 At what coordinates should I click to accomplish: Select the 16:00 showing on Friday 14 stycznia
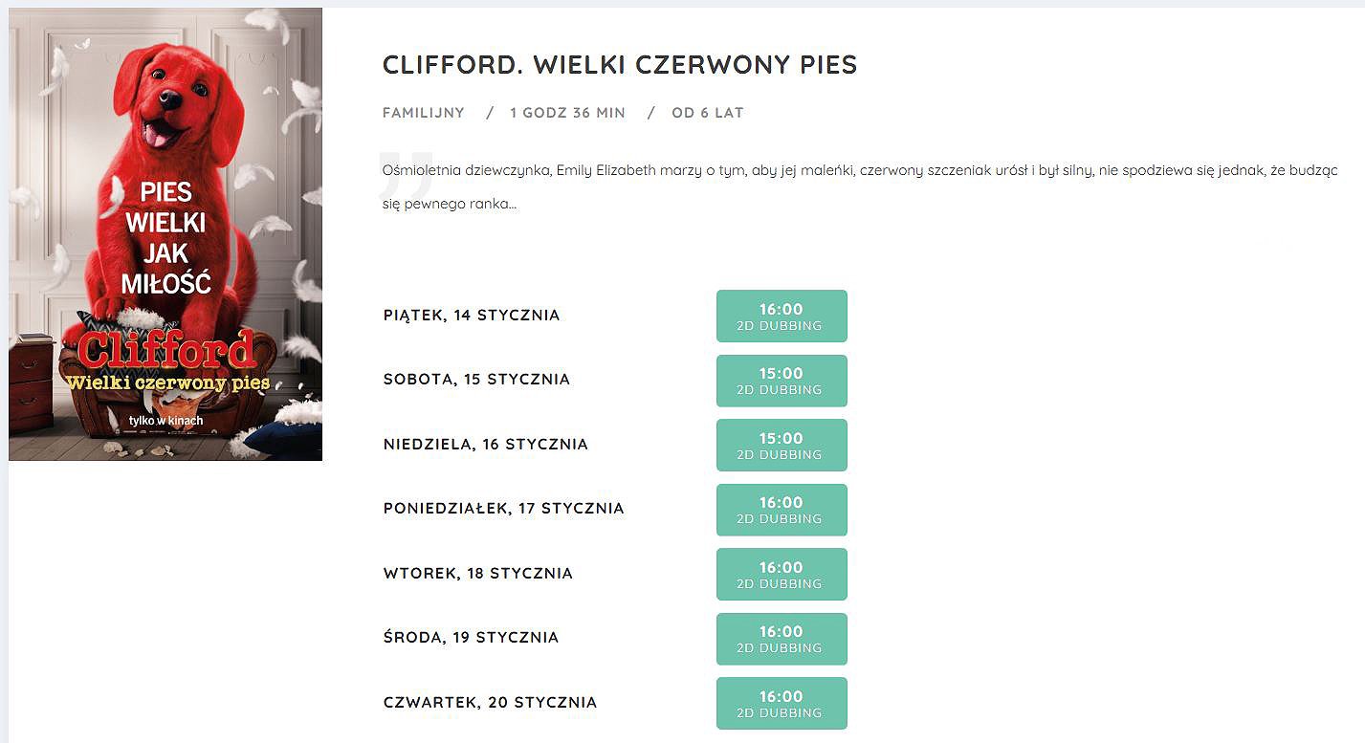pos(782,316)
